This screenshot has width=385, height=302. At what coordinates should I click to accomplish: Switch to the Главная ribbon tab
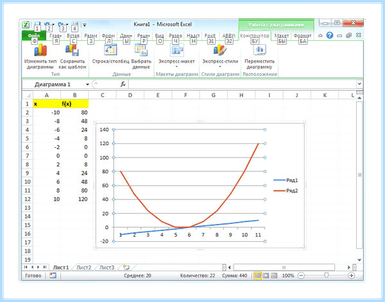click(x=55, y=36)
